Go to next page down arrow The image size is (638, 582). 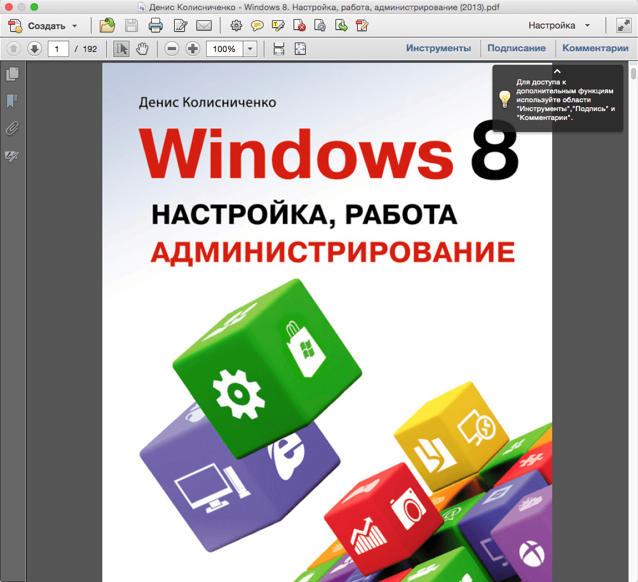pyautogui.click(x=34, y=49)
